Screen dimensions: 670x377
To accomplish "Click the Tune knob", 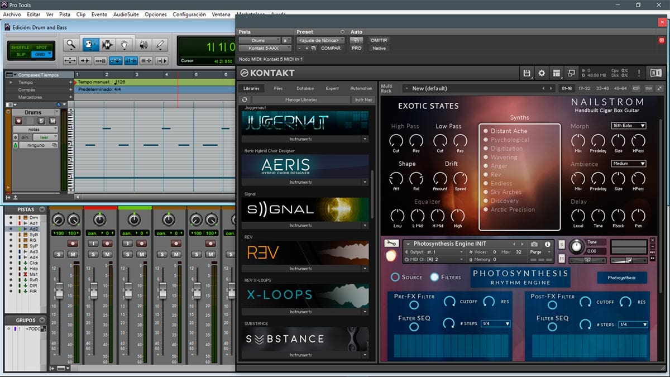I will pyautogui.click(x=577, y=246).
